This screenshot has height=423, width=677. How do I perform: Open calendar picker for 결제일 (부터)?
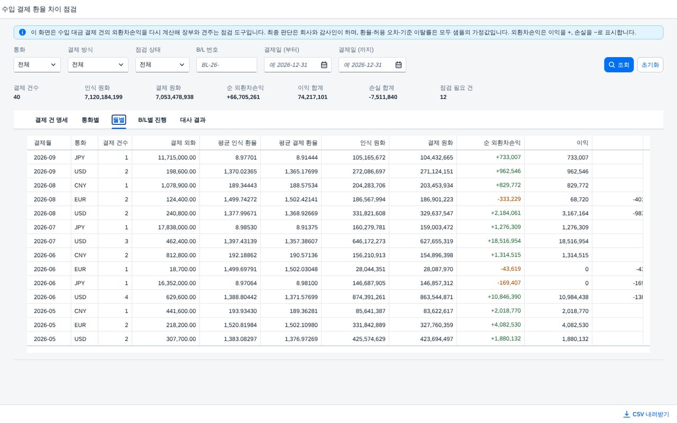click(324, 65)
